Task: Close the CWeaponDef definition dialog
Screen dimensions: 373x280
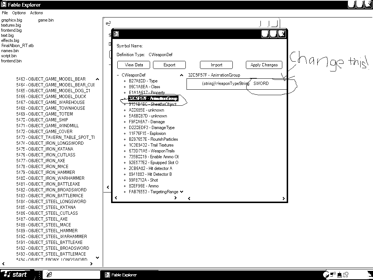Action: click(x=282, y=34)
